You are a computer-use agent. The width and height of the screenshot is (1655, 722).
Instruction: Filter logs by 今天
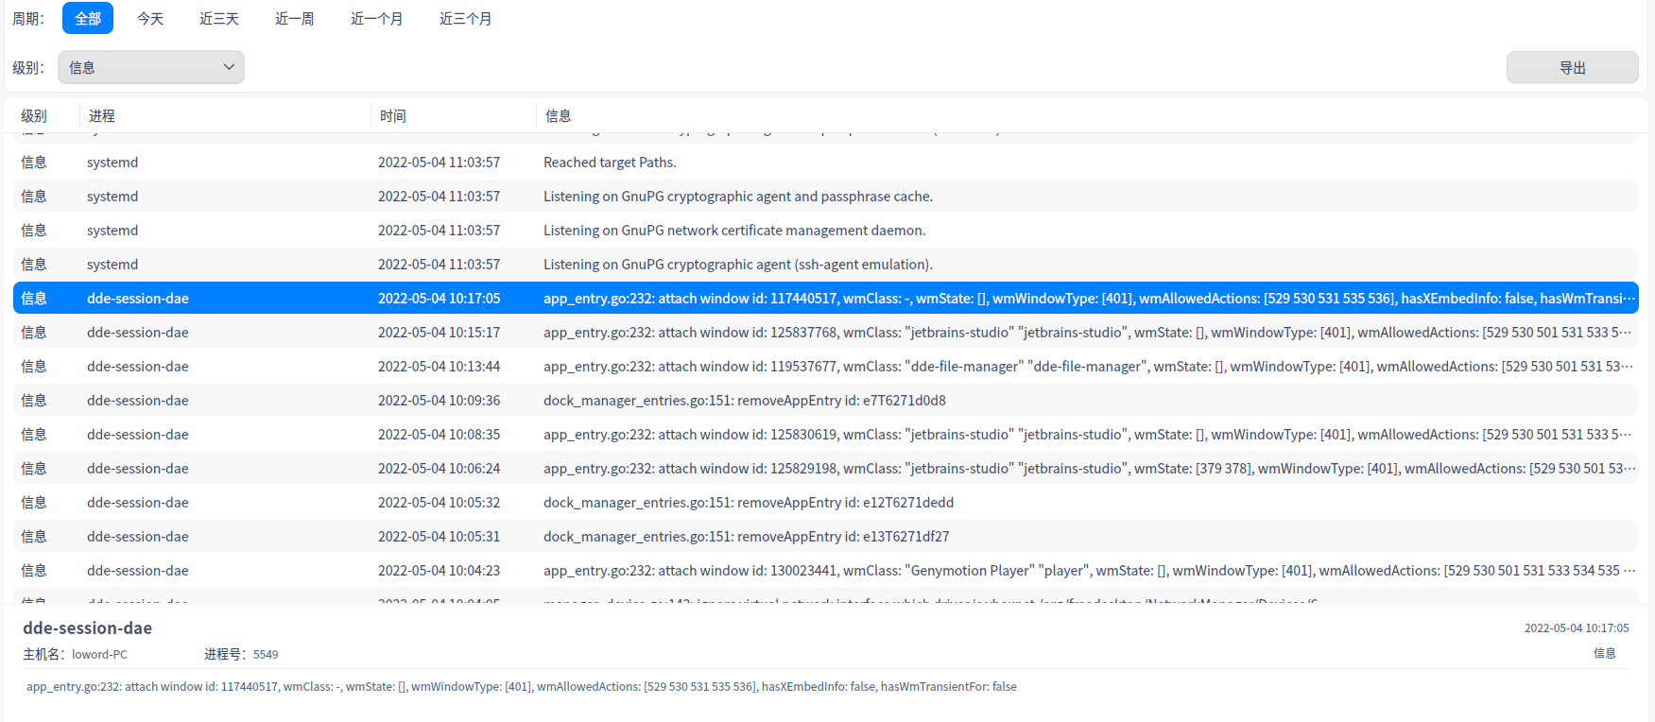pos(150,19)
